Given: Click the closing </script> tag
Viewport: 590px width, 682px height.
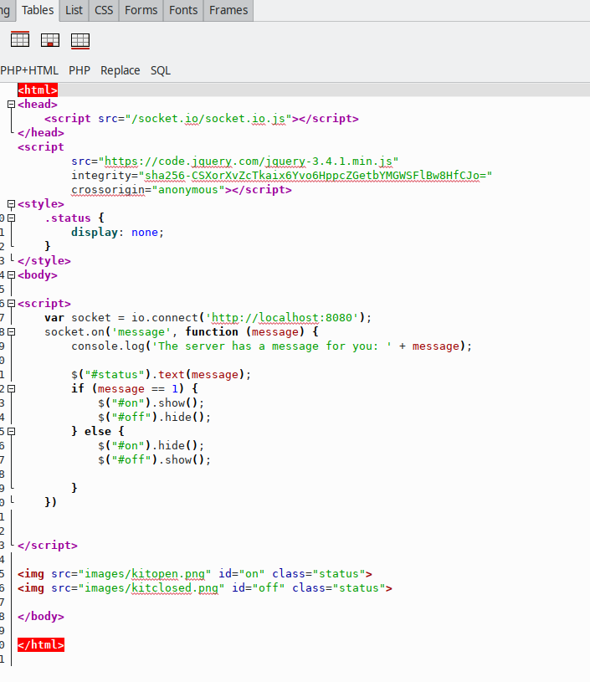Looking at the screenshot, I should click(x=48, y=546).
